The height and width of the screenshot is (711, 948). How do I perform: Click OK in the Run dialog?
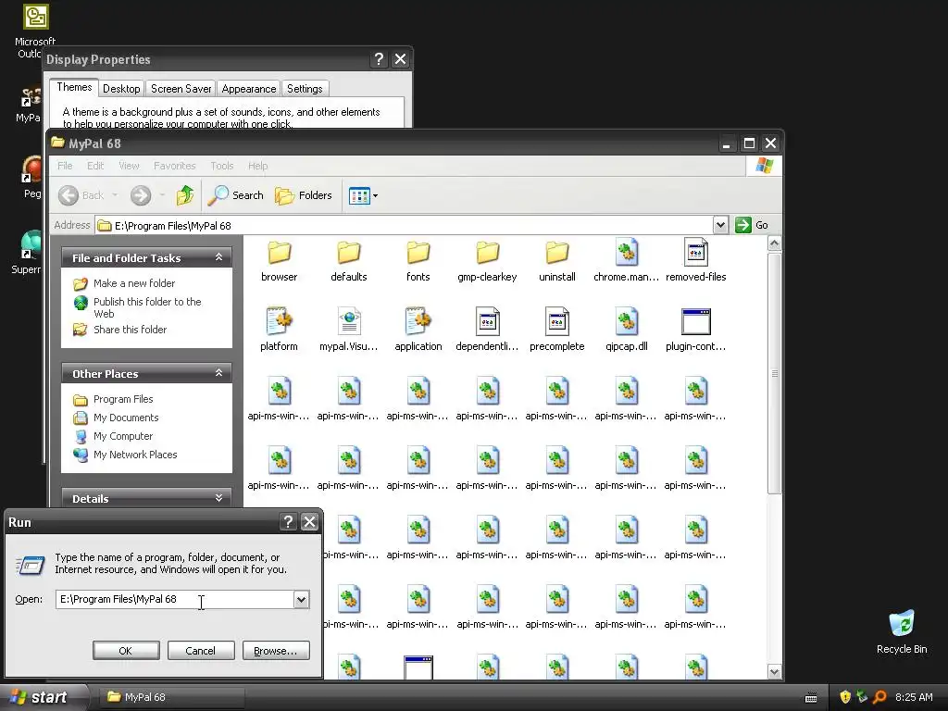[x=126, y=651]
